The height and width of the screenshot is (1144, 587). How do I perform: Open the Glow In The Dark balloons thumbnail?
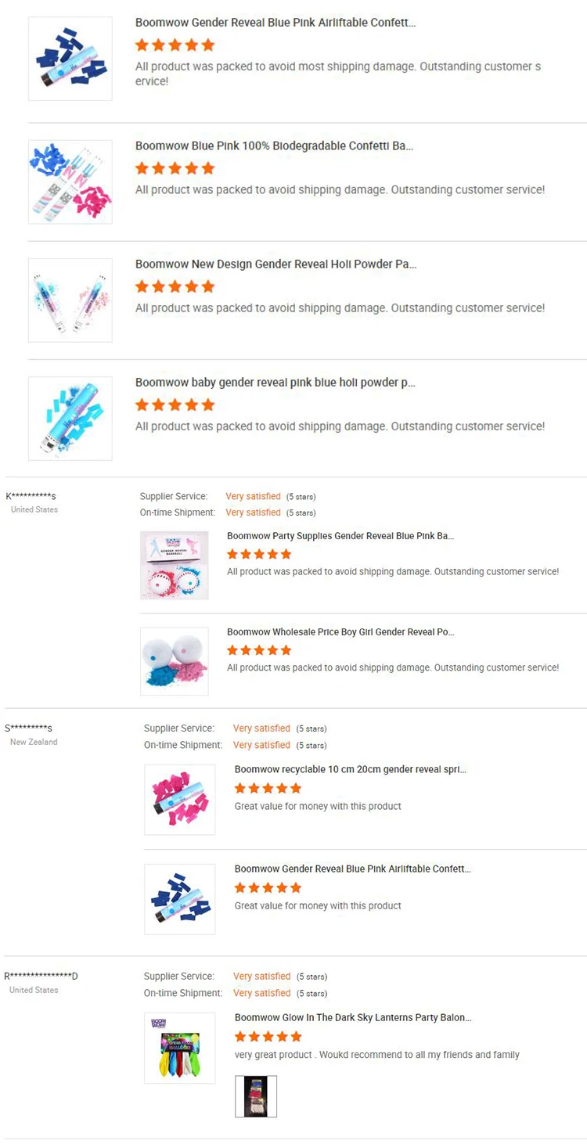coord(180,1049)
